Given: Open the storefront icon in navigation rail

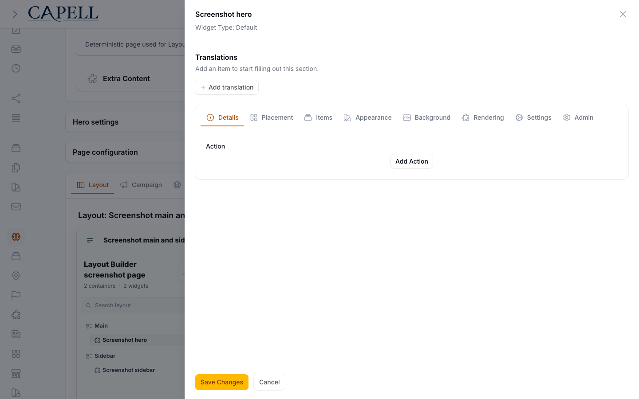Looking at the screenshot, I should click(16, 373).
